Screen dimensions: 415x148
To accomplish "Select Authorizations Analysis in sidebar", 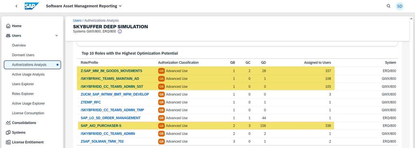I will (x=32, y=64).
